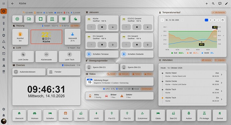Lower the Küche blind with down arrow

(113, 27)
